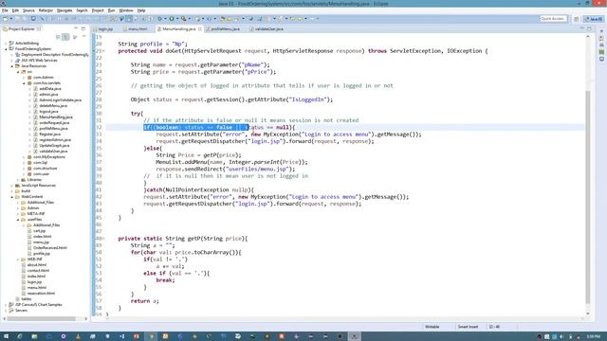
Task: Click the Smart Insert status bar entry
Action: tap(468, 327)
